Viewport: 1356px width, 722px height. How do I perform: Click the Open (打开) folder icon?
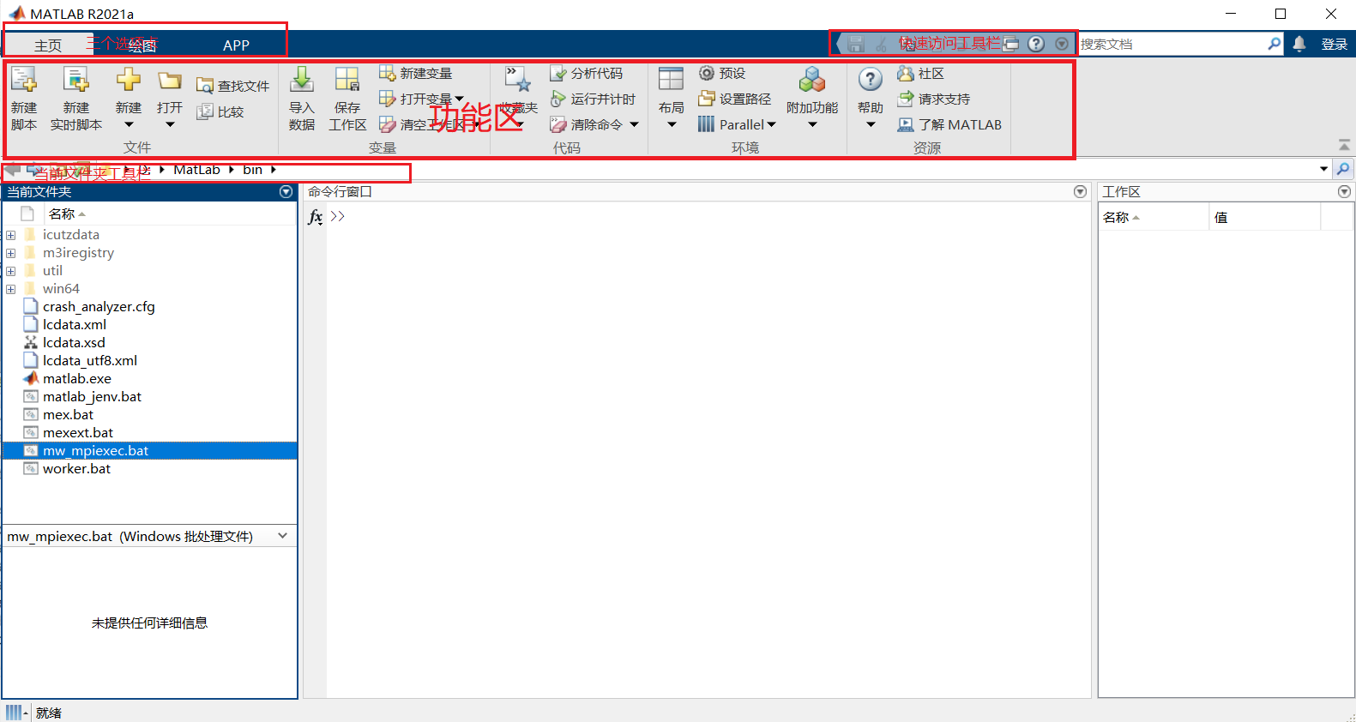click(x=170, y=81)
